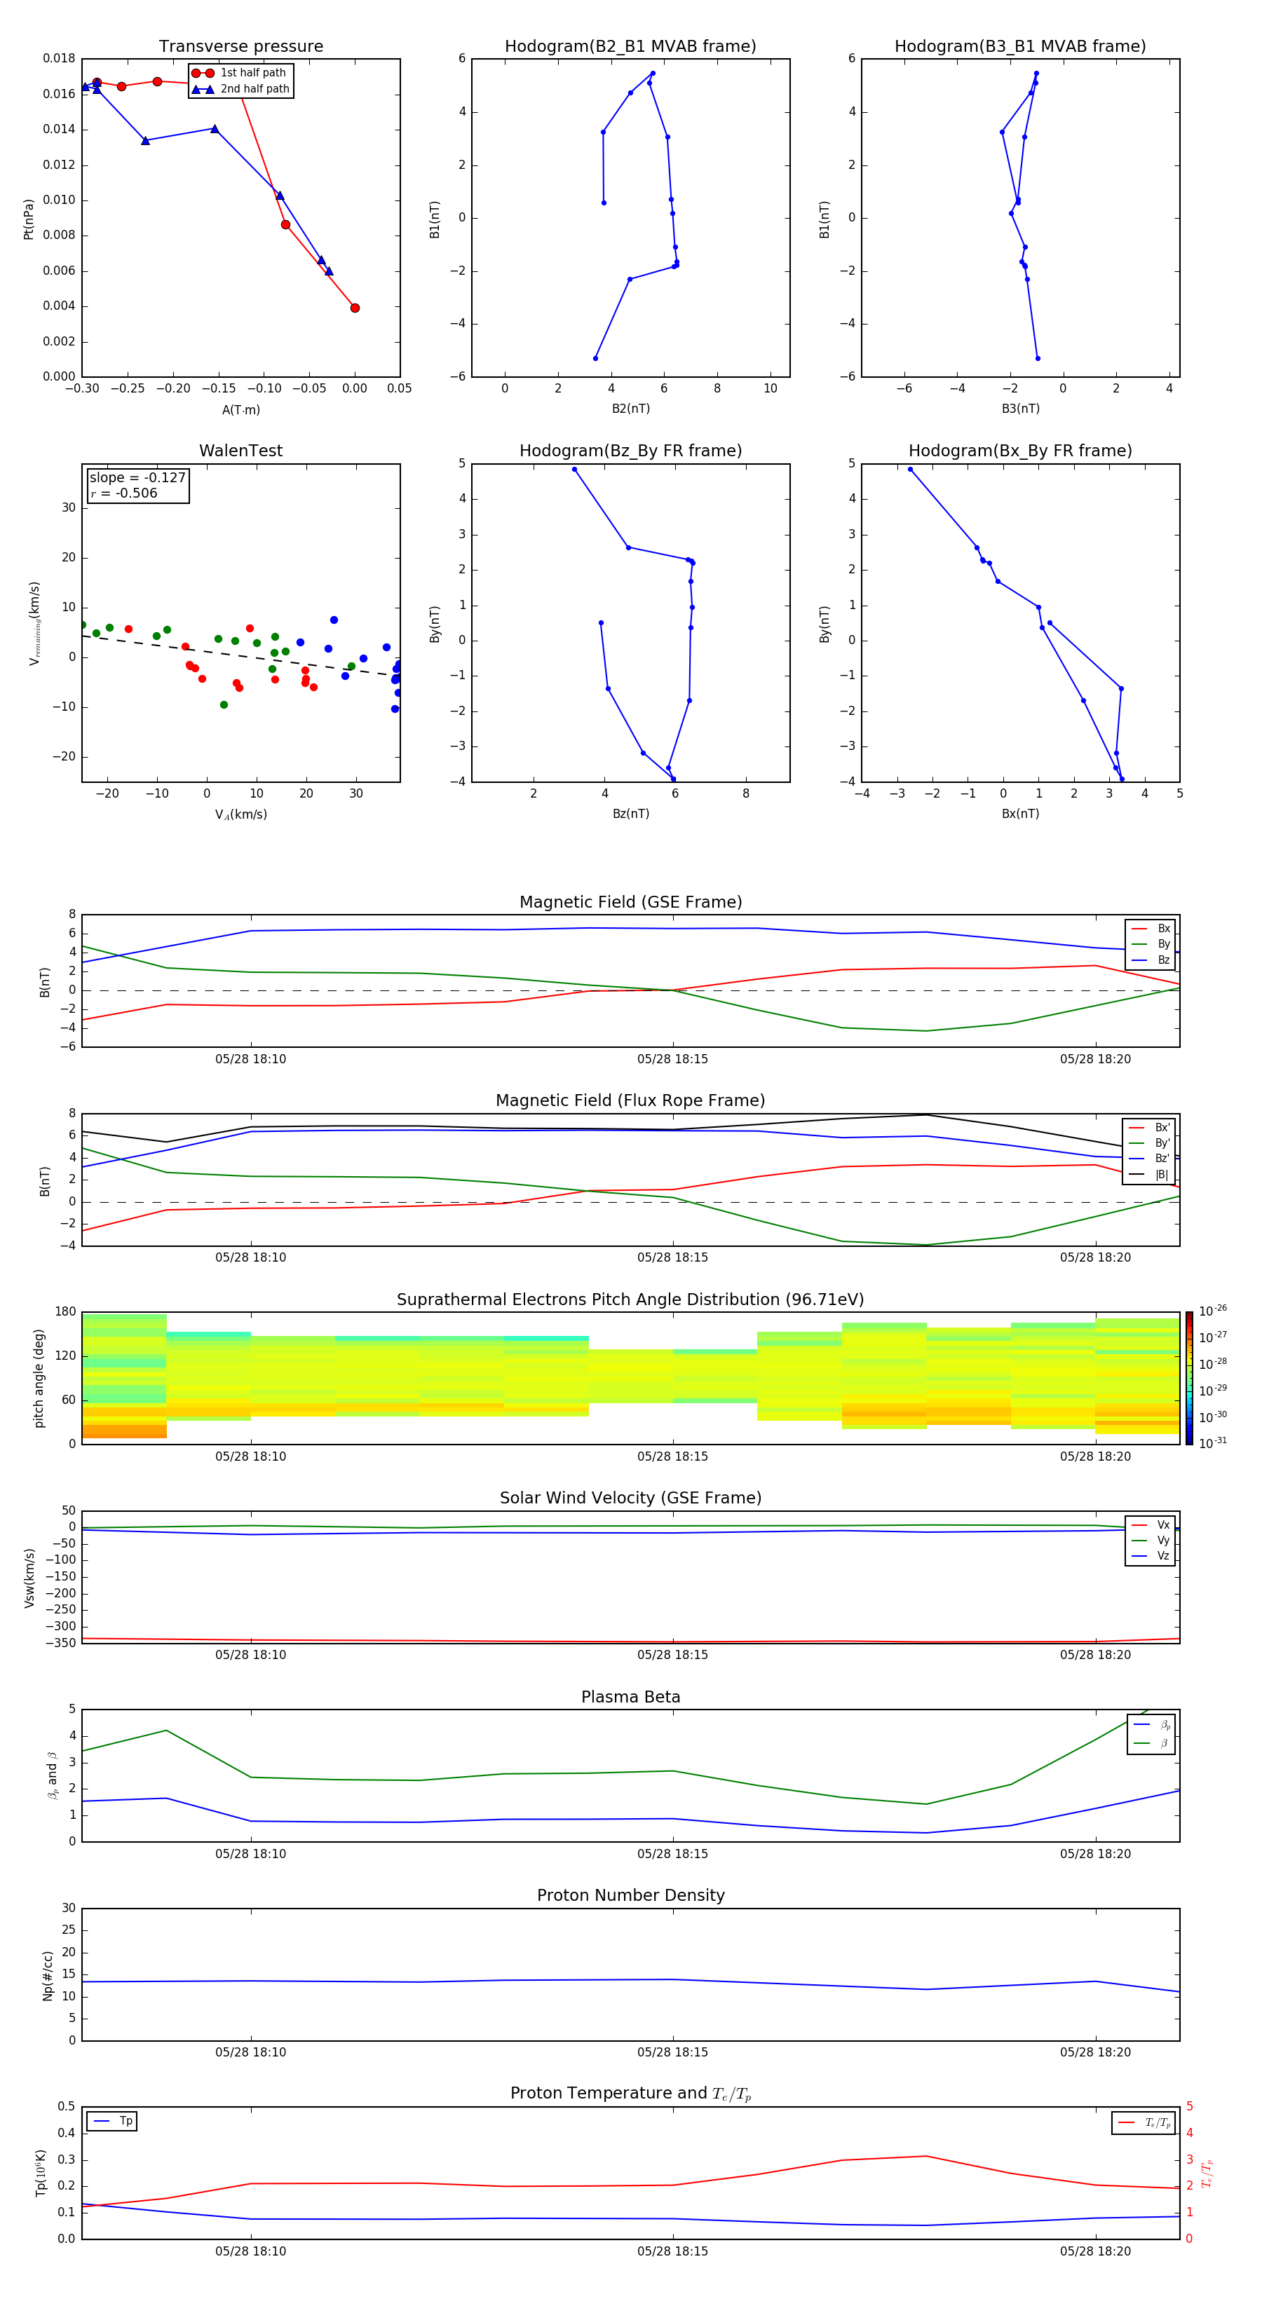Click 'Hodogram(B2_B1 MVAB frame)' title
Viewport: 1262px width, 2313px height.
pos(630,47)
